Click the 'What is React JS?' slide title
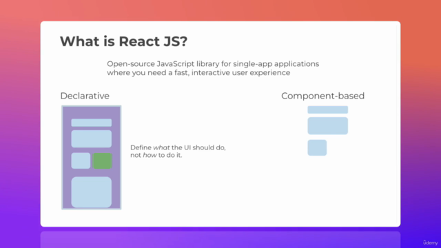 click(x=123, y=41)
